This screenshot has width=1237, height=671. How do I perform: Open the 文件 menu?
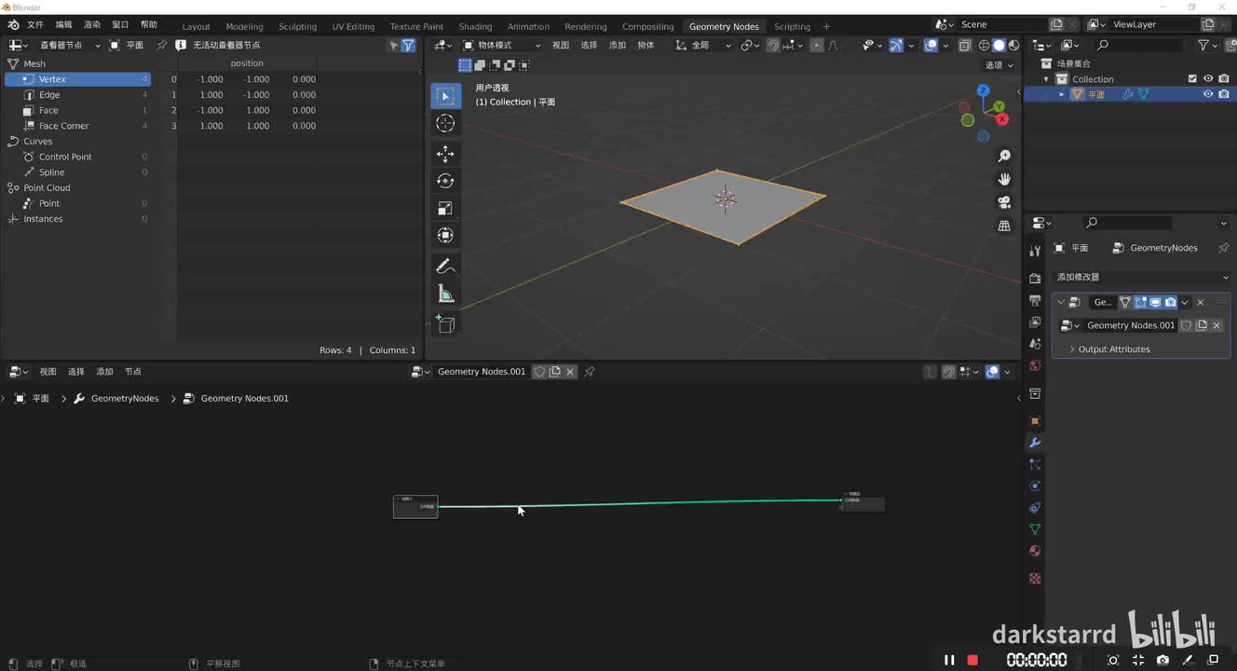point(35,25)
